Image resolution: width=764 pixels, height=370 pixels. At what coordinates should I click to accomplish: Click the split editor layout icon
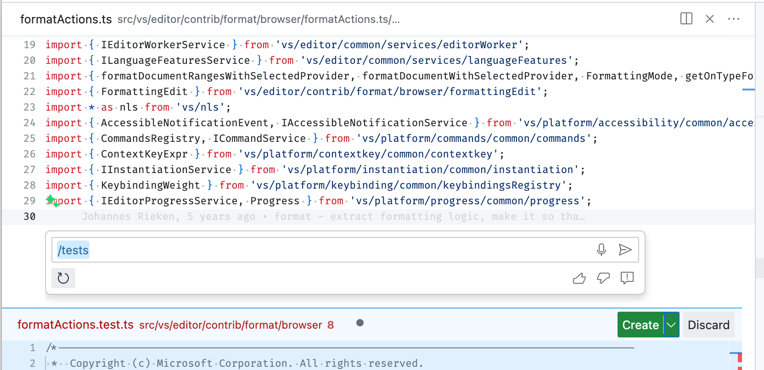tap(686, 19)
